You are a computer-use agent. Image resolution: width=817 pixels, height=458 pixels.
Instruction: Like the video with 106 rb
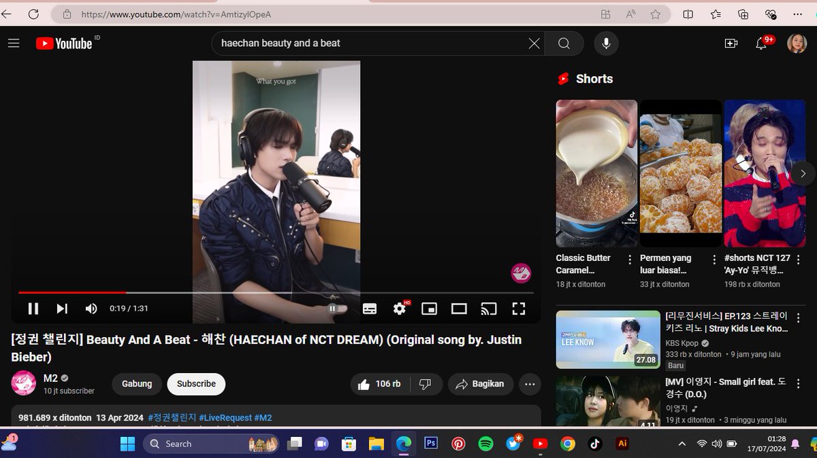[x=379, y=384]
